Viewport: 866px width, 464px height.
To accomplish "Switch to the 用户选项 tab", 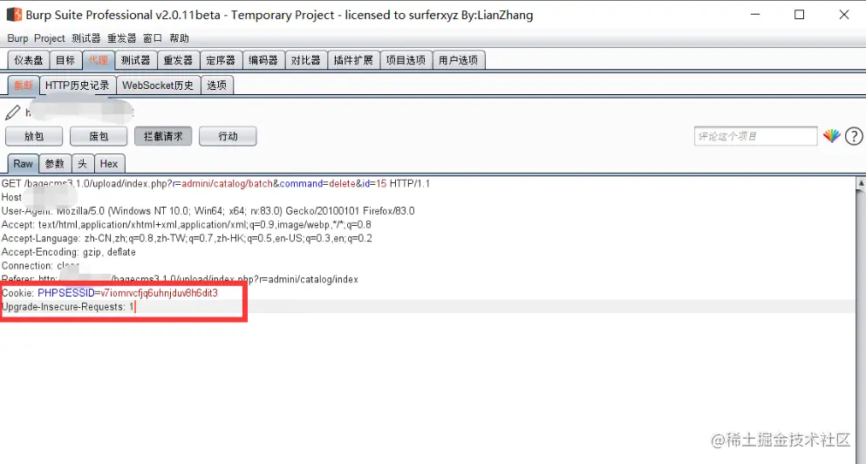I will tap(458, 60).
